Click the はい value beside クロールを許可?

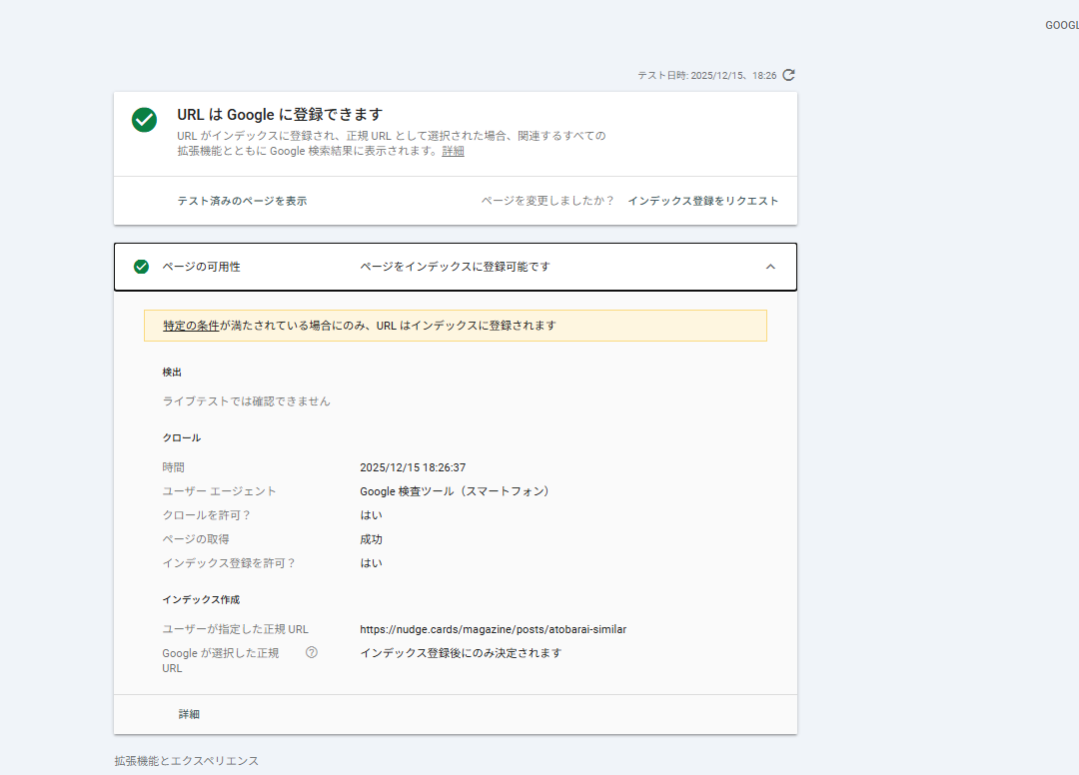[371, 515]
